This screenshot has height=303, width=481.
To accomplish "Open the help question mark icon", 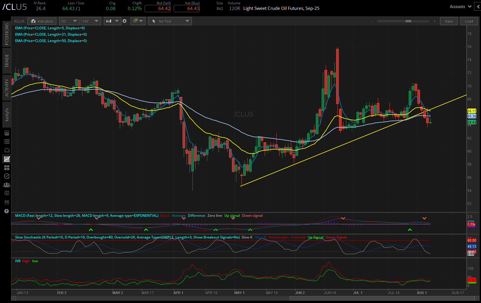I will (6, 211).
